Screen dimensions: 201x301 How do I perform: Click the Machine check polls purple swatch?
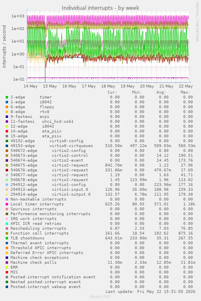pos(7,263)
